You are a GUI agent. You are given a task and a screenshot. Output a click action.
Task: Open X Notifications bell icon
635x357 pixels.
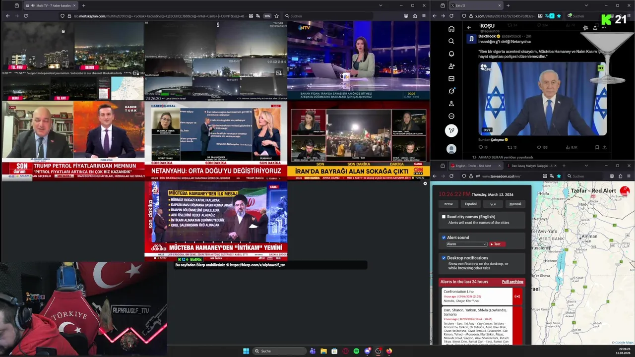point(451,54)
